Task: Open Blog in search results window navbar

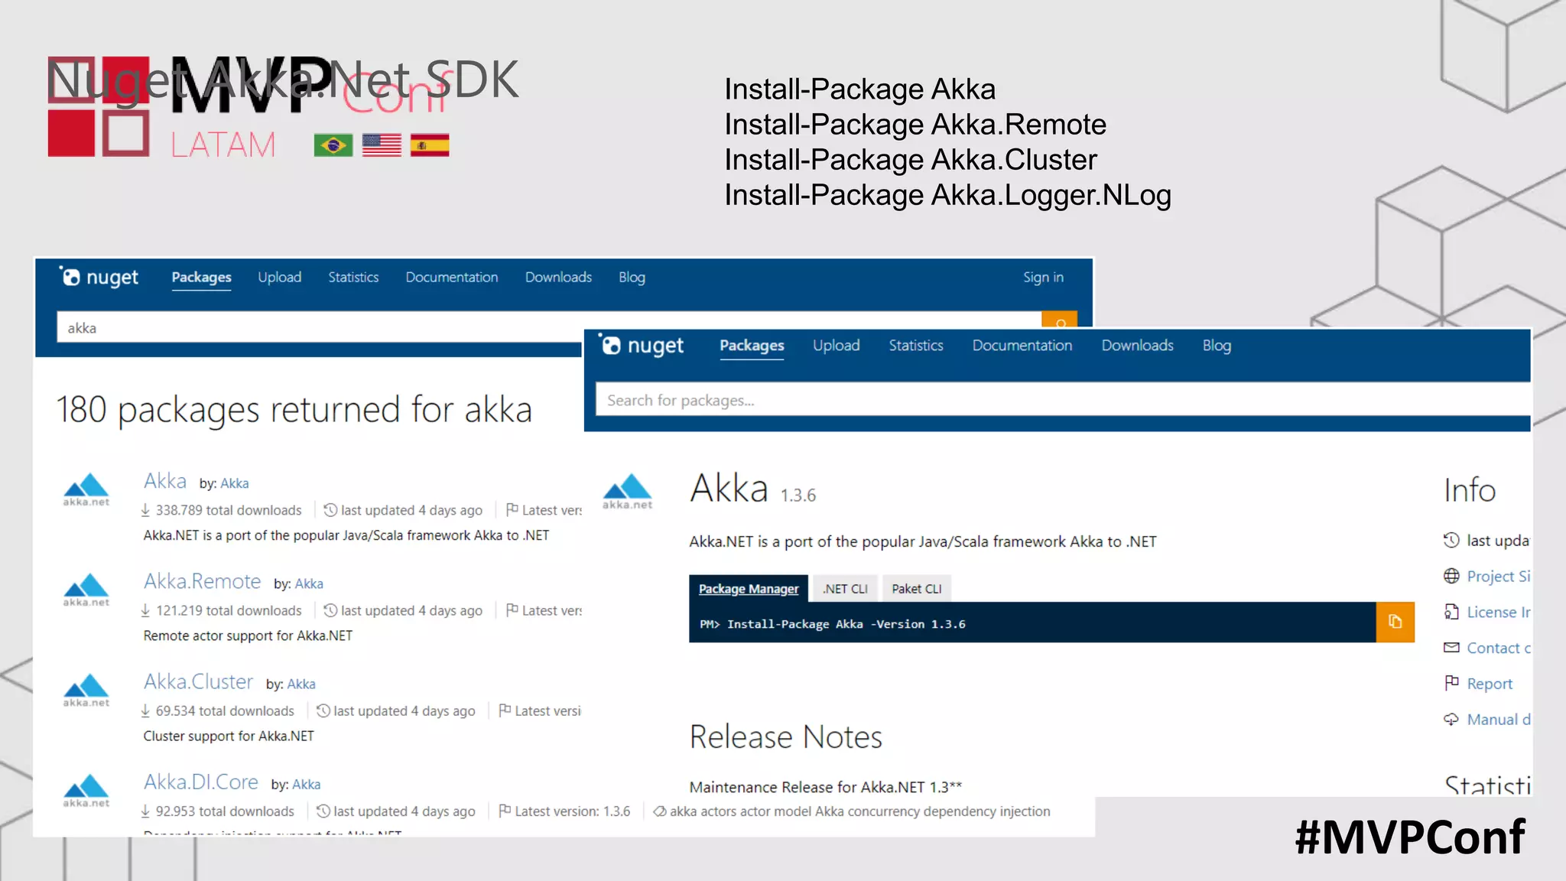Action: [632, 277]
